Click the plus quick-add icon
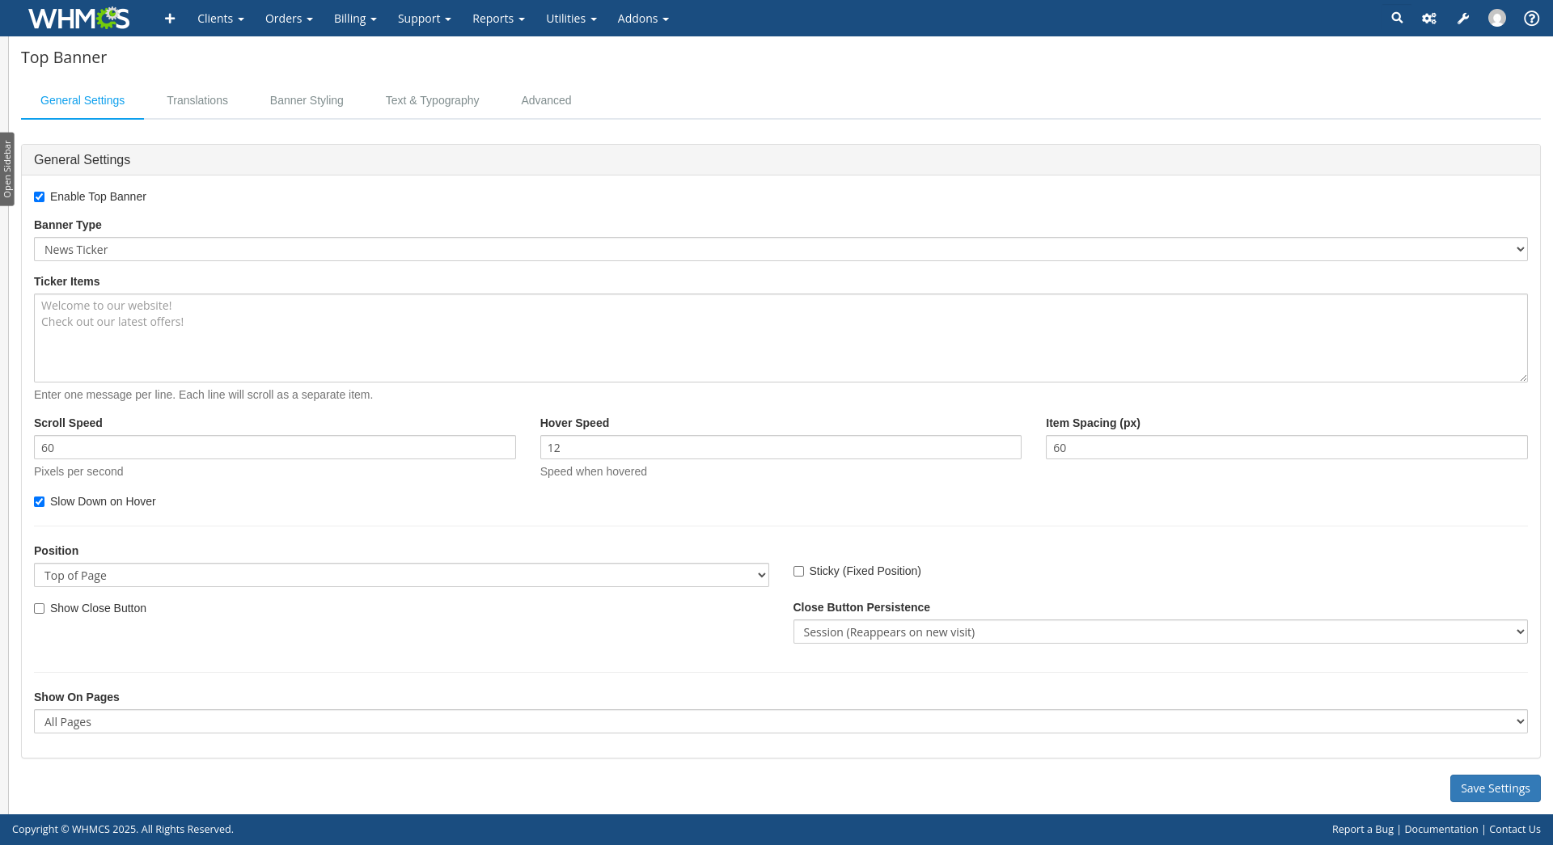 point(170,18)
